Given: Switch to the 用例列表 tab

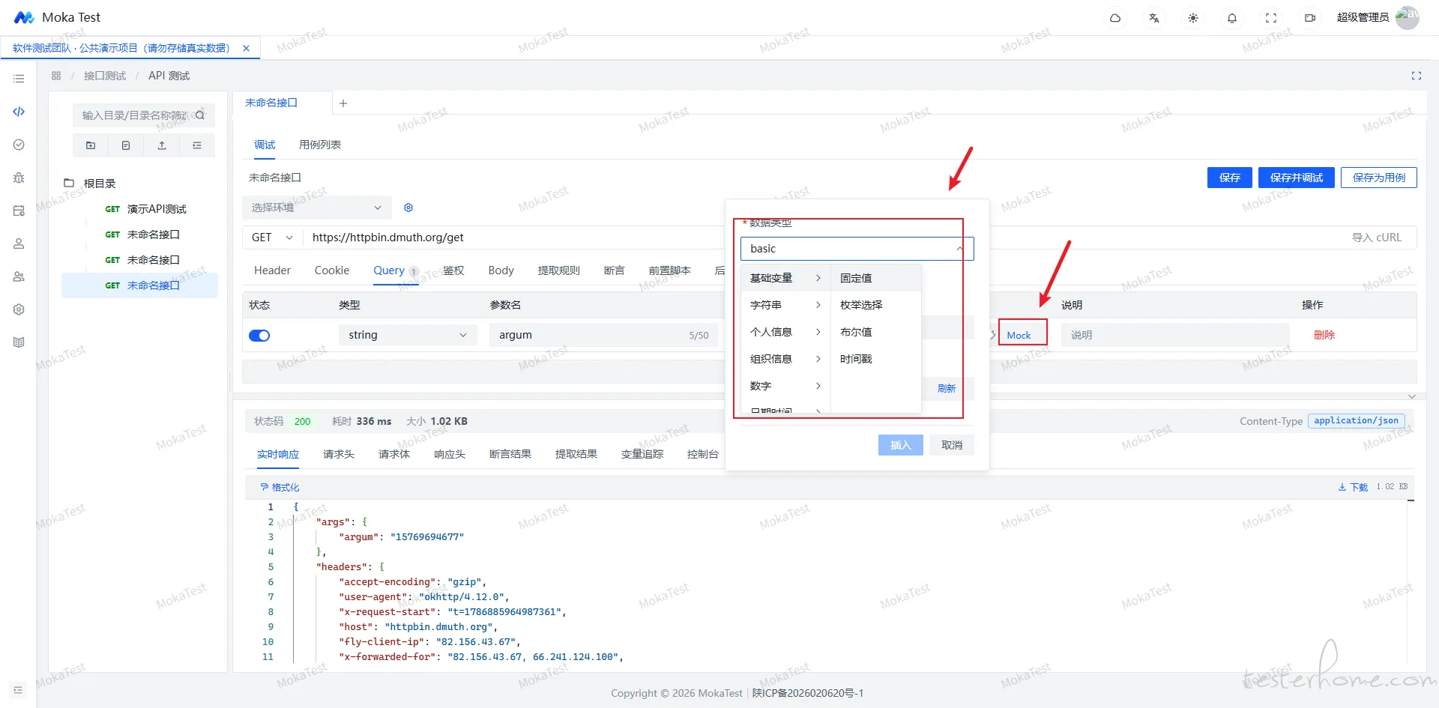Looking at the screenshot, I should [320, 145].
